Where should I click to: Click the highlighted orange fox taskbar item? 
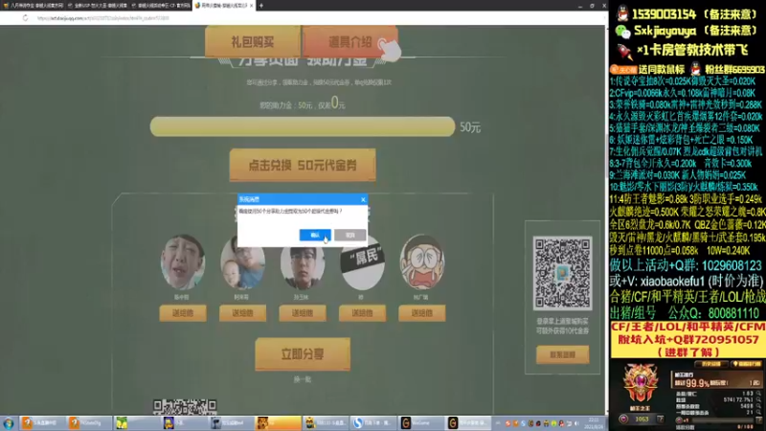click(278, 423)
